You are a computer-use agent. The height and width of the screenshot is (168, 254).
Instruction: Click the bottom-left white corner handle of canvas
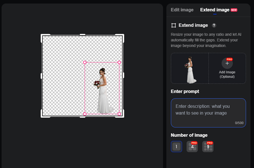(42, 117)
